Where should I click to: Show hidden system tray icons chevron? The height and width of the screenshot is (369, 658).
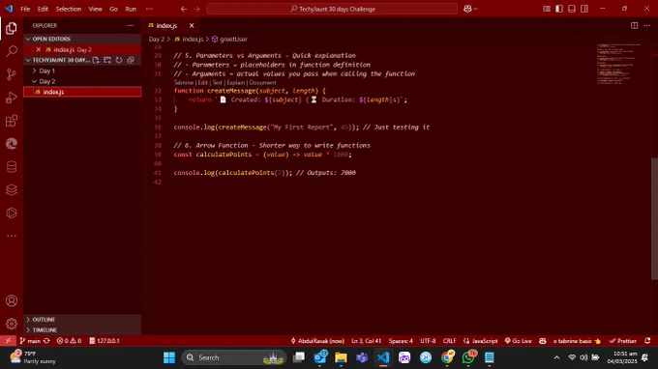point(556,357)
